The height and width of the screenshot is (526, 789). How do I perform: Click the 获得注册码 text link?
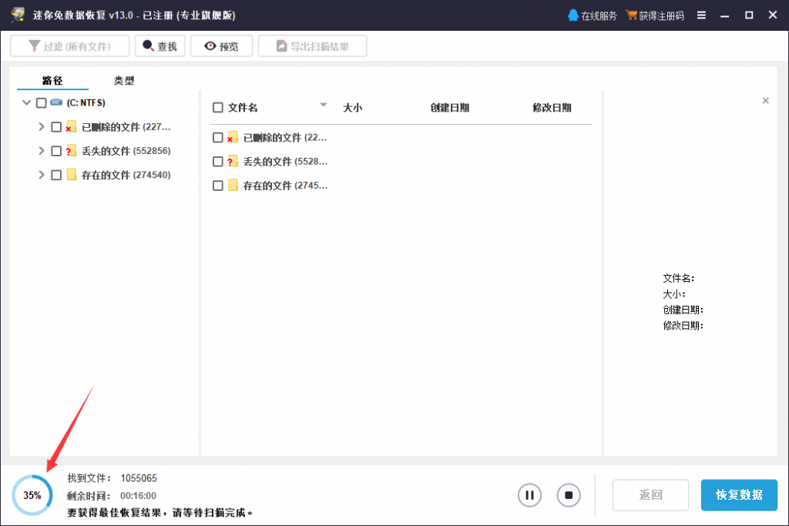click(661, 16)
